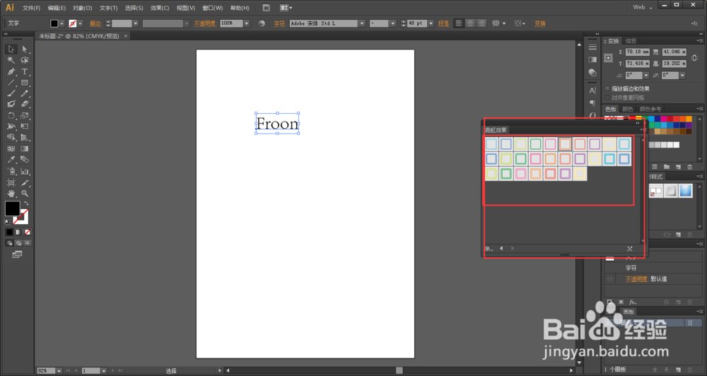Click the constrain width and height link icon
Viewport: 707px width, 376px height.
[694, 58]
